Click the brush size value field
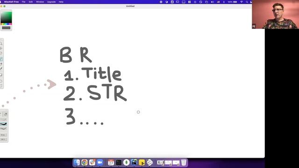This screenshot has width=299, height=168. [3, 135]
